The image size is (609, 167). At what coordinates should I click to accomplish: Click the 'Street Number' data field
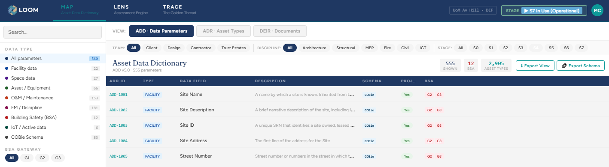click(196, 156)
